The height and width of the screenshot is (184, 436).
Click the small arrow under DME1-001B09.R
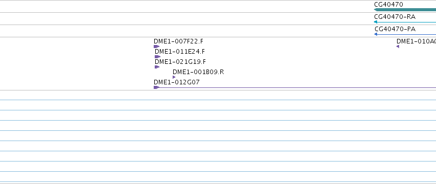click(x=174, y=77)
